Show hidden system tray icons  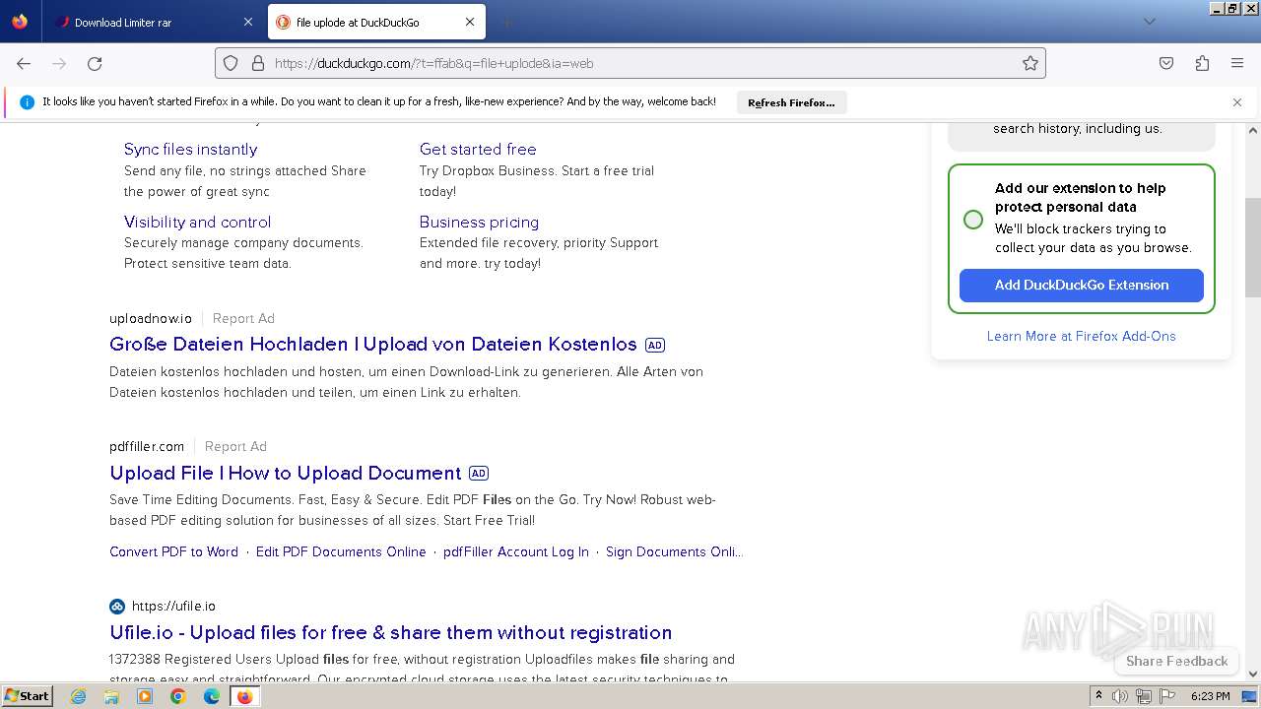coord(1098,695)
